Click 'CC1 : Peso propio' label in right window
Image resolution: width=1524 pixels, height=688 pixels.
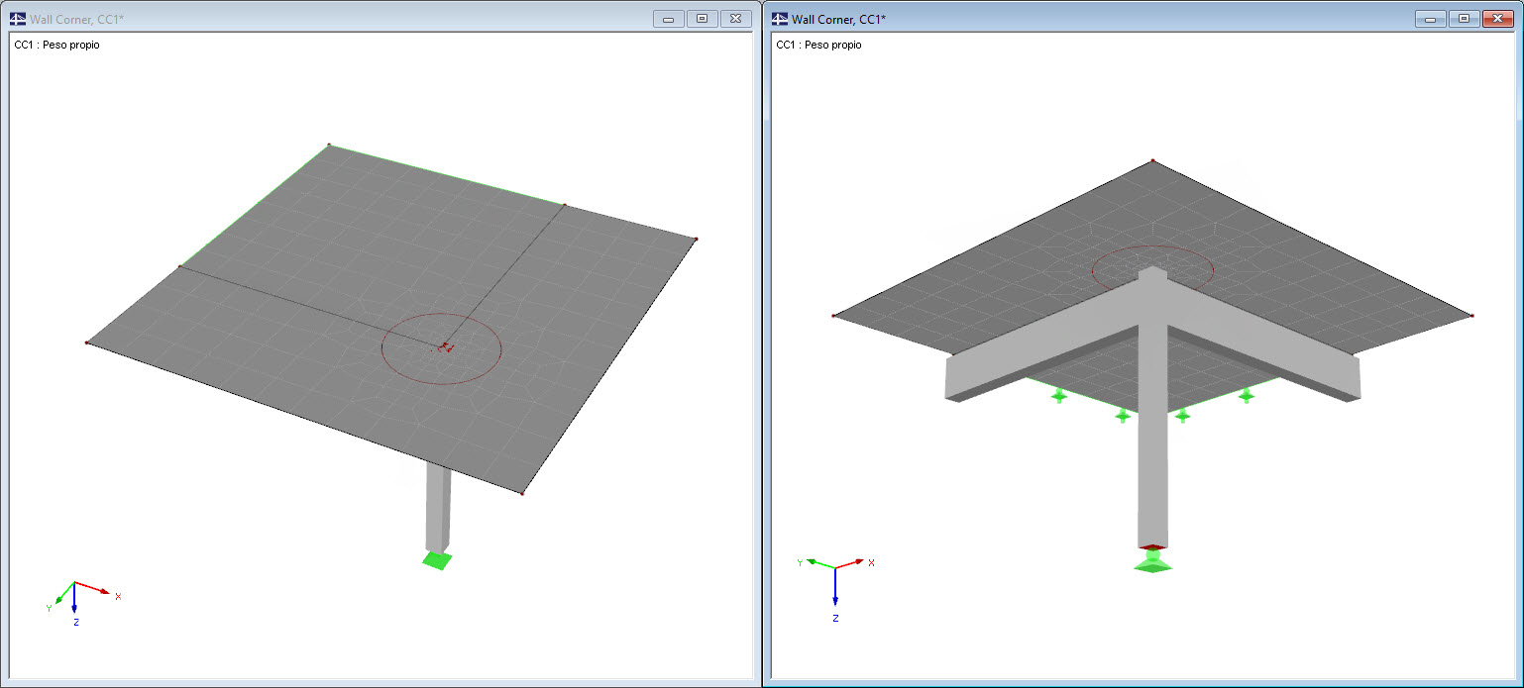(x=818, y=45)
